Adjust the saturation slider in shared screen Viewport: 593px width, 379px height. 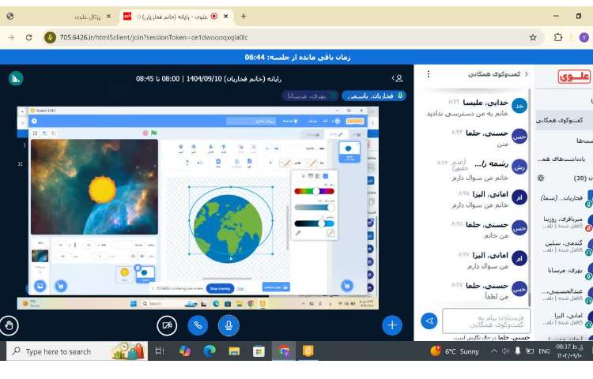314,208
